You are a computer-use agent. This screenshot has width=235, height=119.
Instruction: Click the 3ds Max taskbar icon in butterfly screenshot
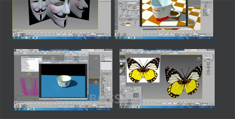point(138,107)
